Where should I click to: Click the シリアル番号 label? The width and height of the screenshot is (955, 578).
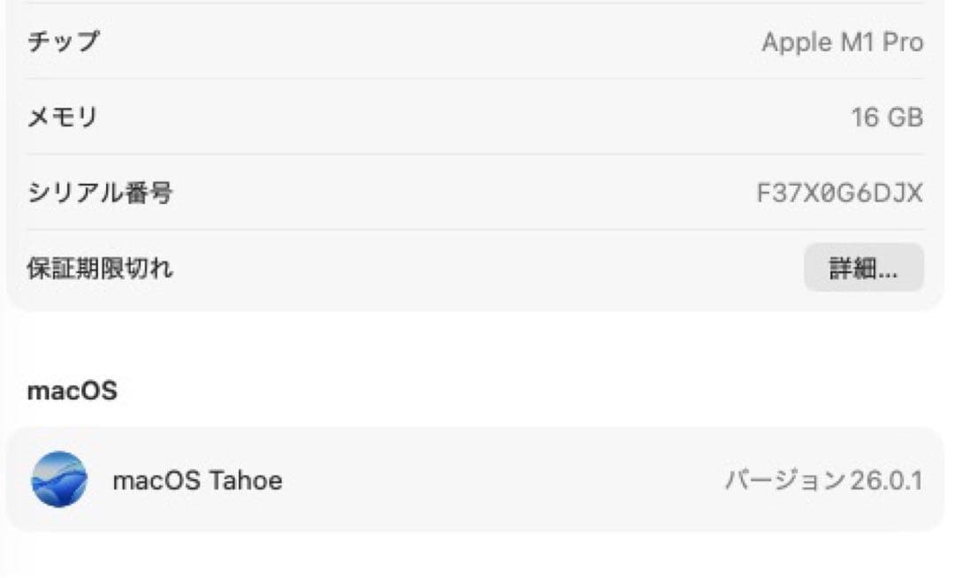point(101,193)
